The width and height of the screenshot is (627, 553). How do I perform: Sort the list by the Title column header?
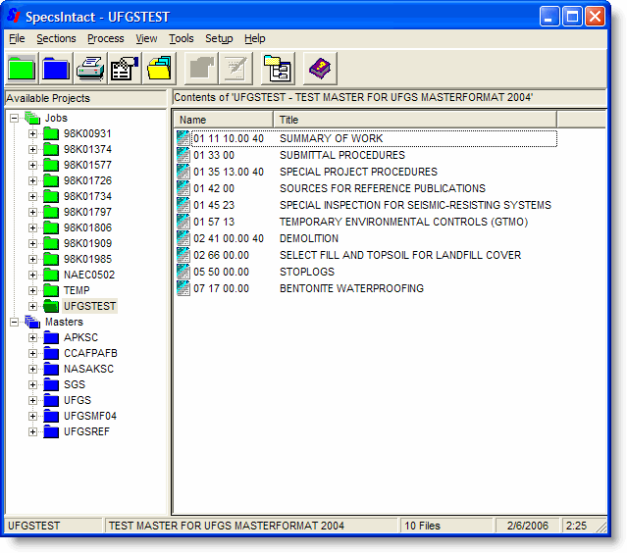414,120
